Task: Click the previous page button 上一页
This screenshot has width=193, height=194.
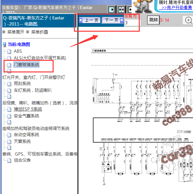Action: pyautogui.click(x=90, y=20)
